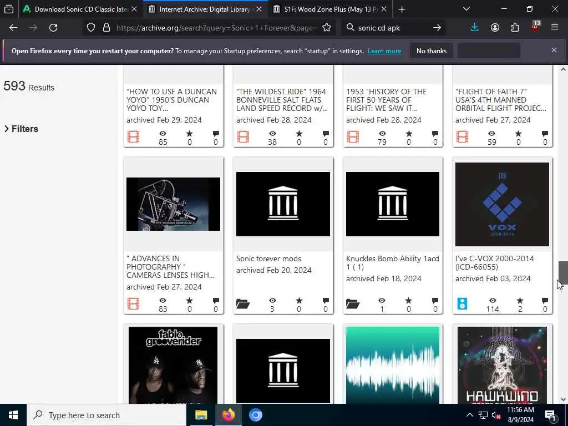Click the Learn more link
The width and height of the screenshot is (568, 426).
(x=384, y=51)
